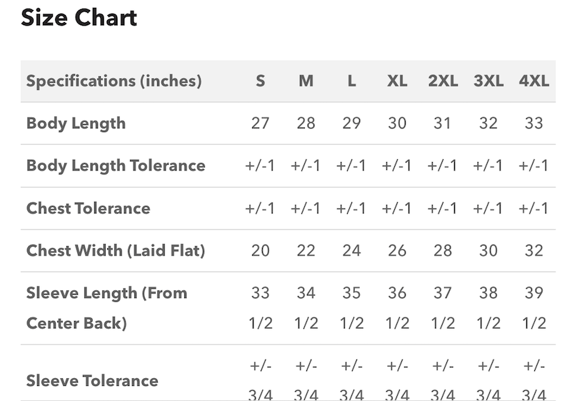Click the Chest Width value 24 for size L

351,250
